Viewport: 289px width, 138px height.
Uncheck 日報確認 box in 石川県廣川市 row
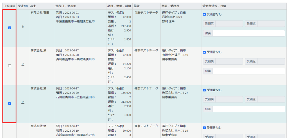tap(10, 103)
